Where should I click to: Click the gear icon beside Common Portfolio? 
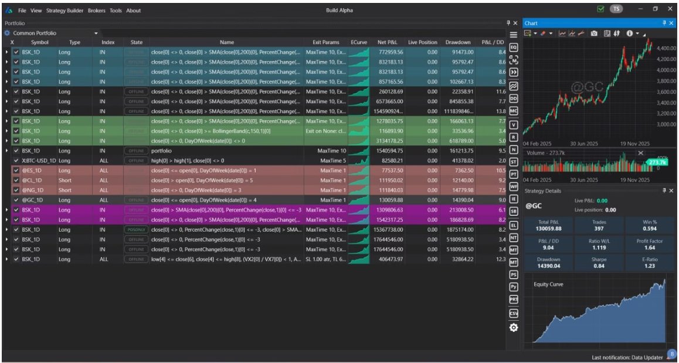tap(7, 33)
